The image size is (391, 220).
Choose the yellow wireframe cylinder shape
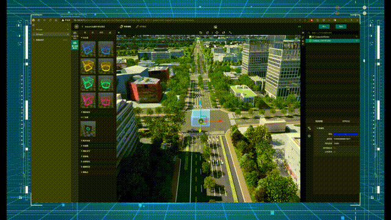pyautogui.click(x=106, y=66)
